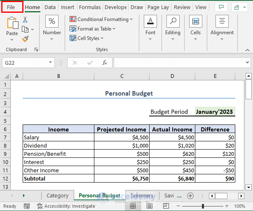Click vertical scrollbar down arrow
Screen dimensions: 253x211
point(248,187)
